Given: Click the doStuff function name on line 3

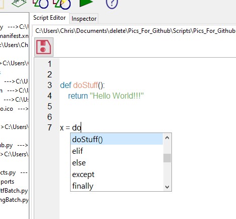Looking at the screenshot, I should point(86,85).
